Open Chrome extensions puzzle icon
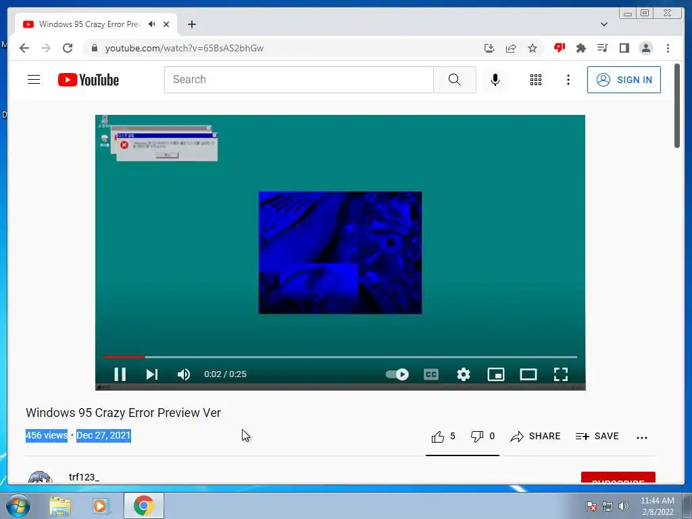Viewport: 692px width, 519px height. 581,48
